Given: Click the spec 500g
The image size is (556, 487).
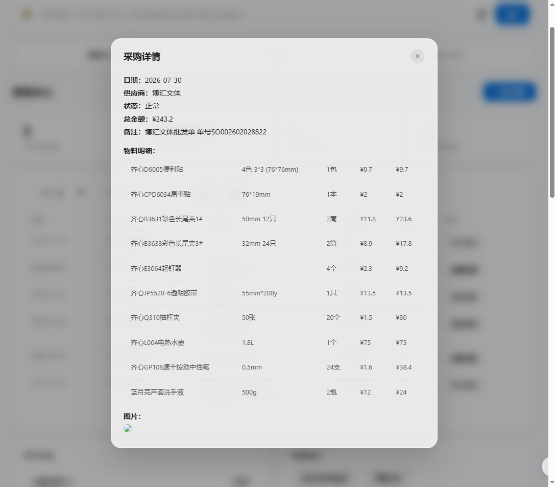Looking at the screenshot, I should pyautogui.click(x=249, y=392).
